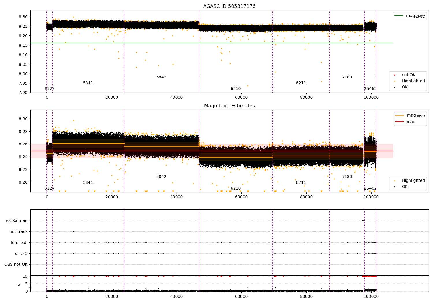The image size is (433, 303).
Task: Click the 'not Kalman' axis label
Action: [x=16, y=221]
